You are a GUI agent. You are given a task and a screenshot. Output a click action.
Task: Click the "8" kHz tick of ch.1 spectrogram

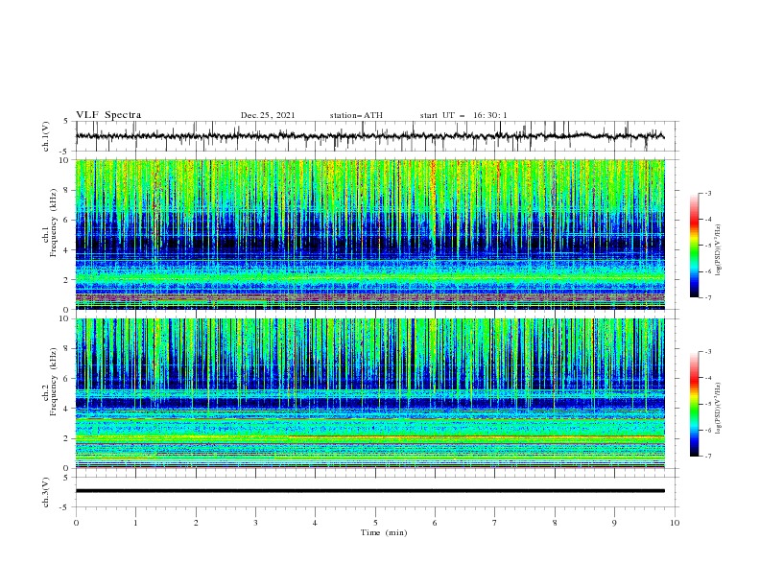[67, 190]
